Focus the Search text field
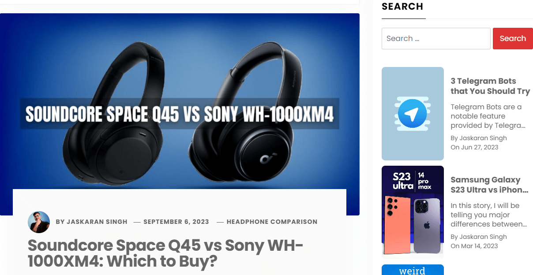Screen dimensions: 533x275 (x=436, y=38)
